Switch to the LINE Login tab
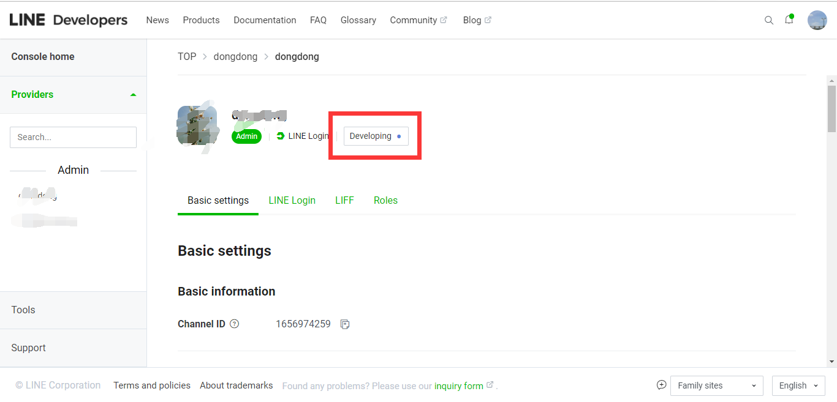837x402 pixels. [292, 201]
